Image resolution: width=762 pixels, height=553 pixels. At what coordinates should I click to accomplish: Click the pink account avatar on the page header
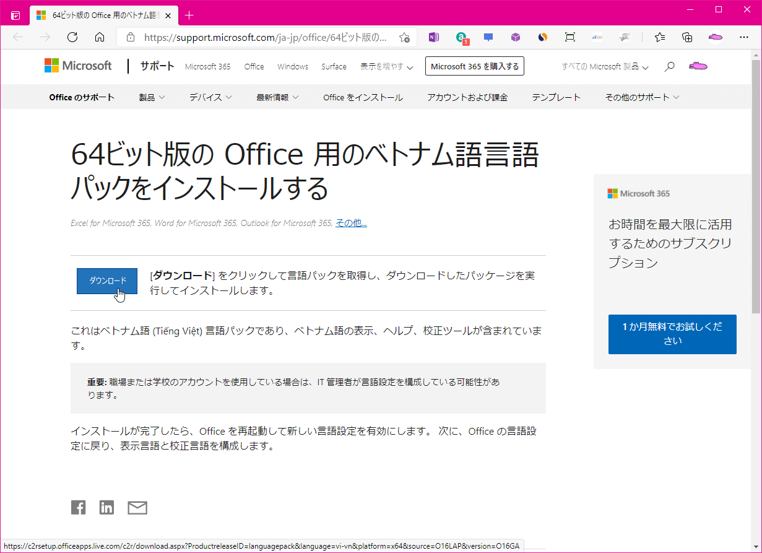click(x=698, y=66)
